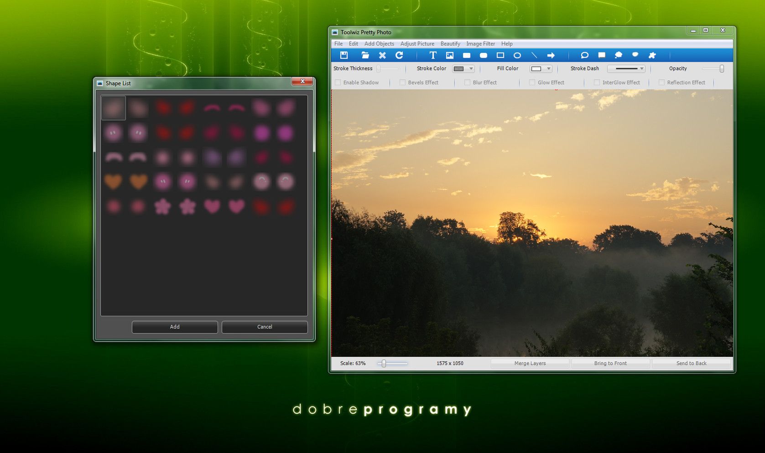The height and width of the screenshot is (453, 765).
Task: Open the File menu
Action: [338, 44]
